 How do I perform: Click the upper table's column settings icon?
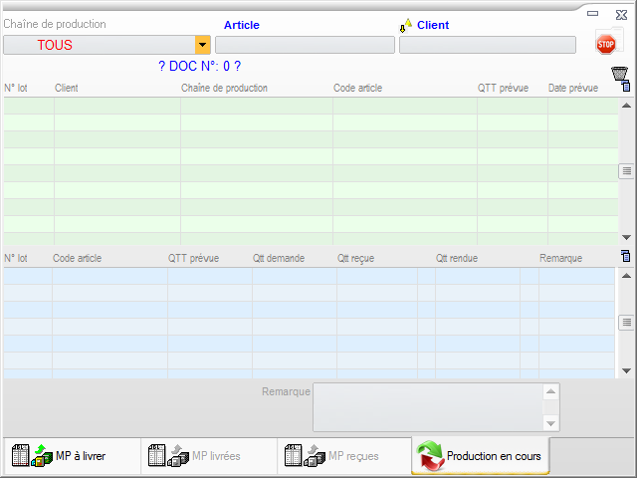click(x=626, y=88)
